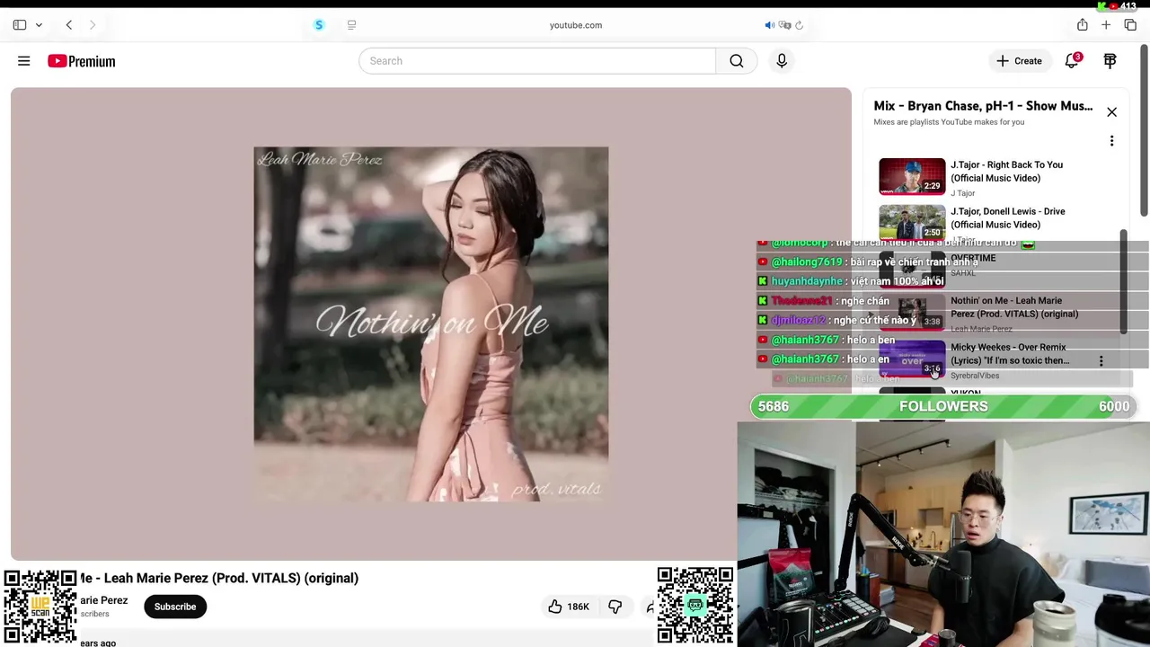Select Nothin' on Me playlist entry
Viewport: 1150px width, 647px height.
[1014, 307]
